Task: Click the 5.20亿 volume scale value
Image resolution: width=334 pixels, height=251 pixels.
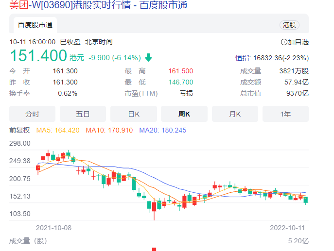Action: tap(298, 241)
